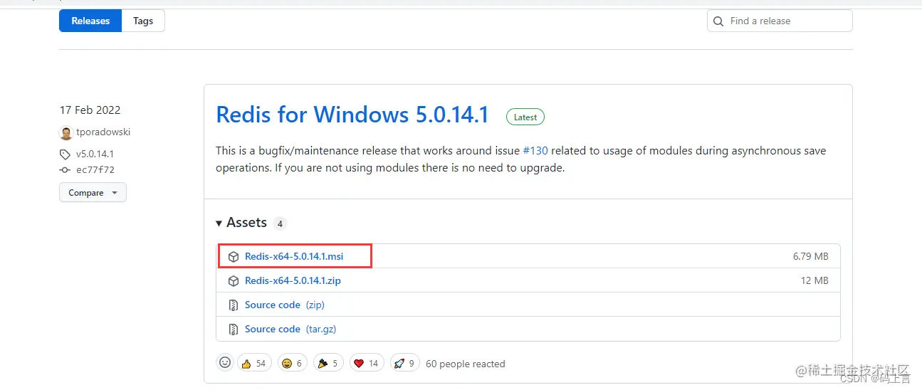Click the heart reaction with 14
The height and width of the screenshot is (390, 922).
coord(367,363)
